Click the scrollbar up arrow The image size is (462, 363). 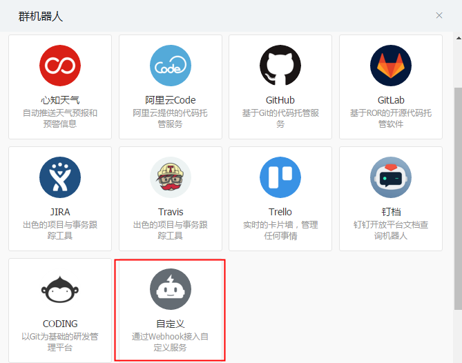click(x=459, y=38)
